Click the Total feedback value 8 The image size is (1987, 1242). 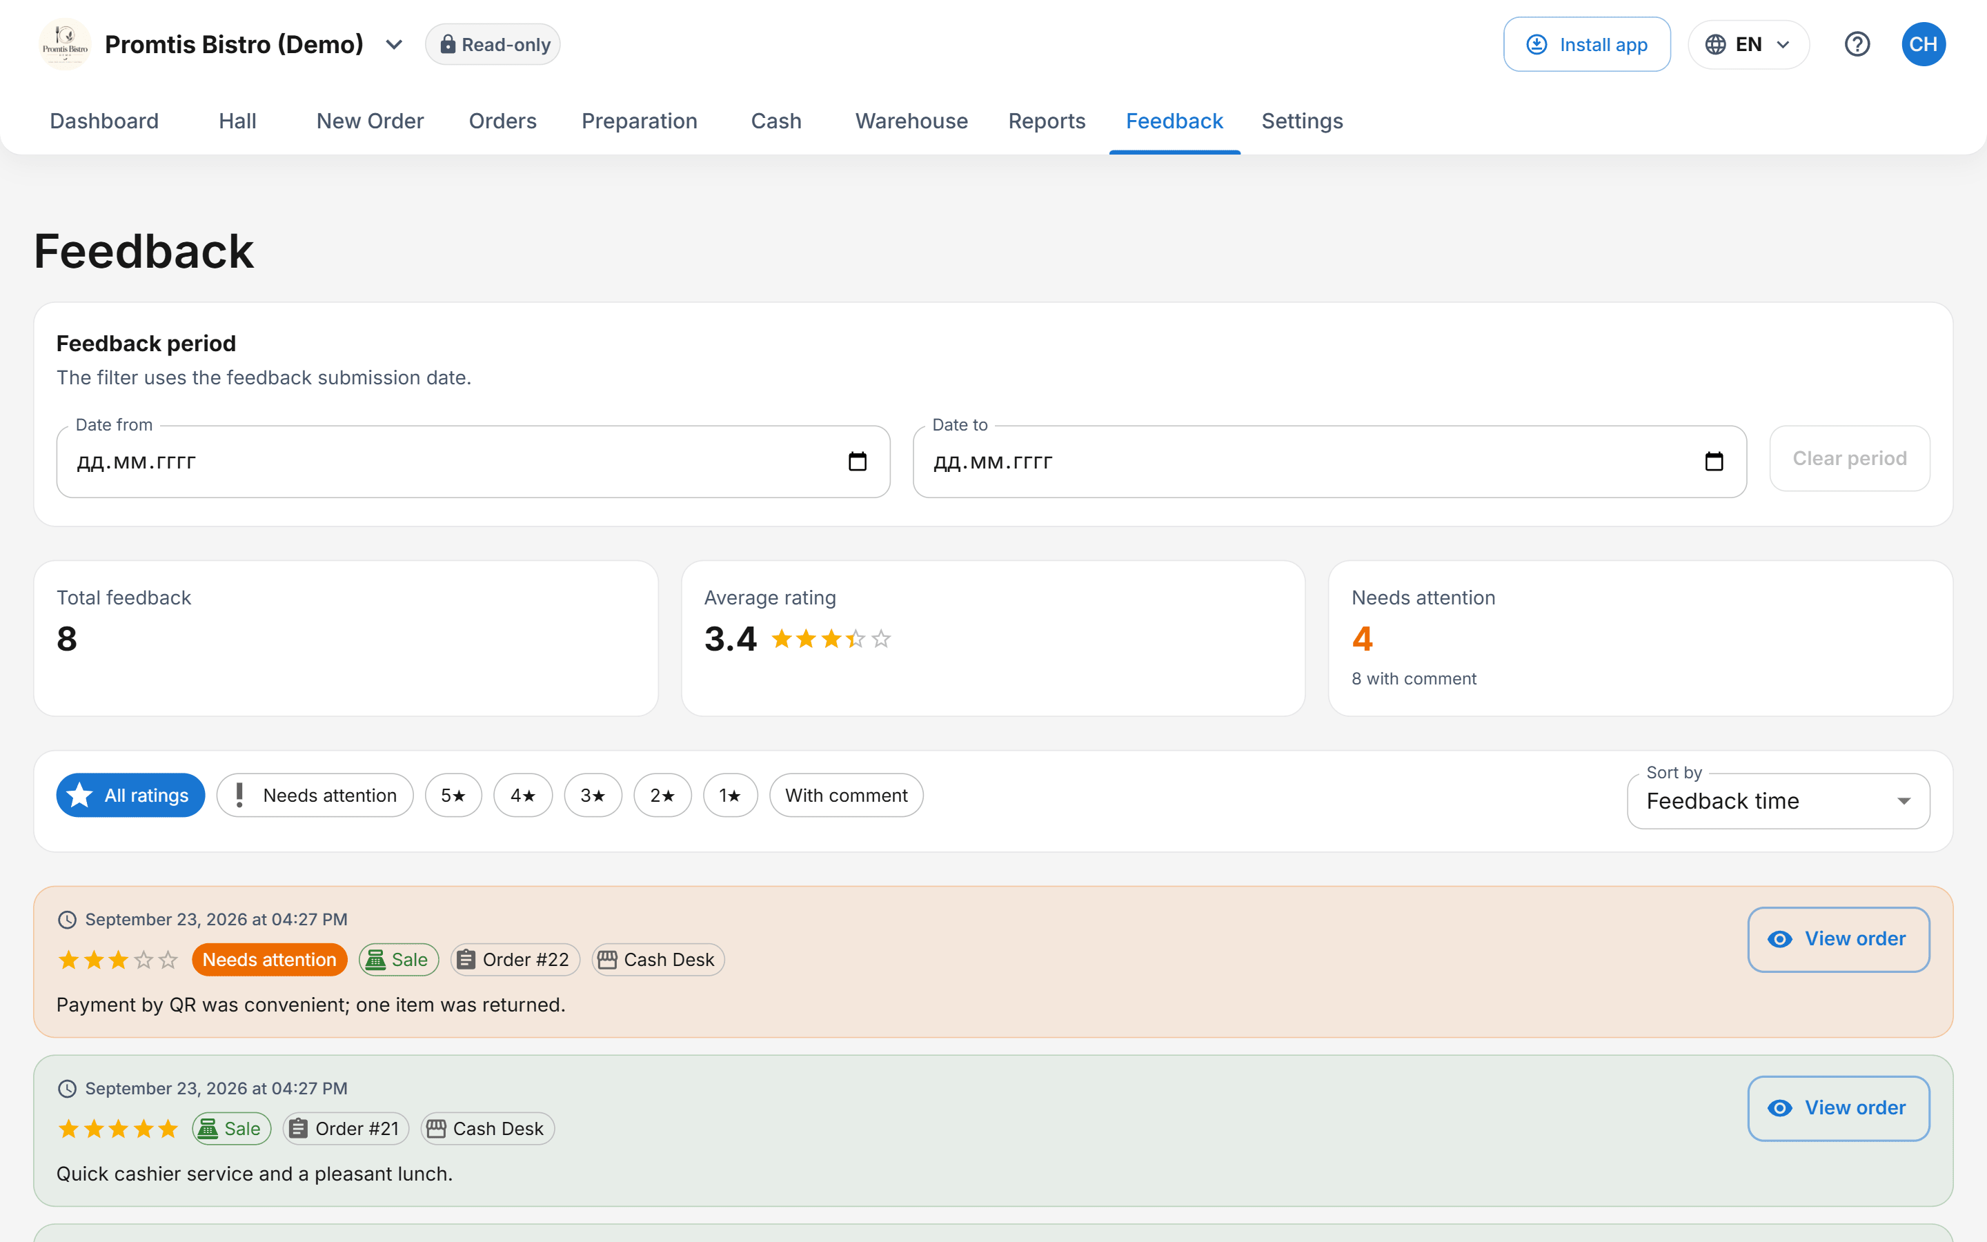point(66,639)
